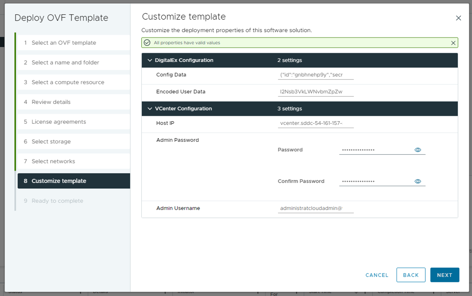Collapse the VCenter Configuration section

pyautogui.click(x=150, y=109)
